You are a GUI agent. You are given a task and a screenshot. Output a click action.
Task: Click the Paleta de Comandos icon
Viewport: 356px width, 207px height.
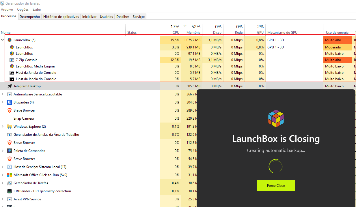point(10,151)
